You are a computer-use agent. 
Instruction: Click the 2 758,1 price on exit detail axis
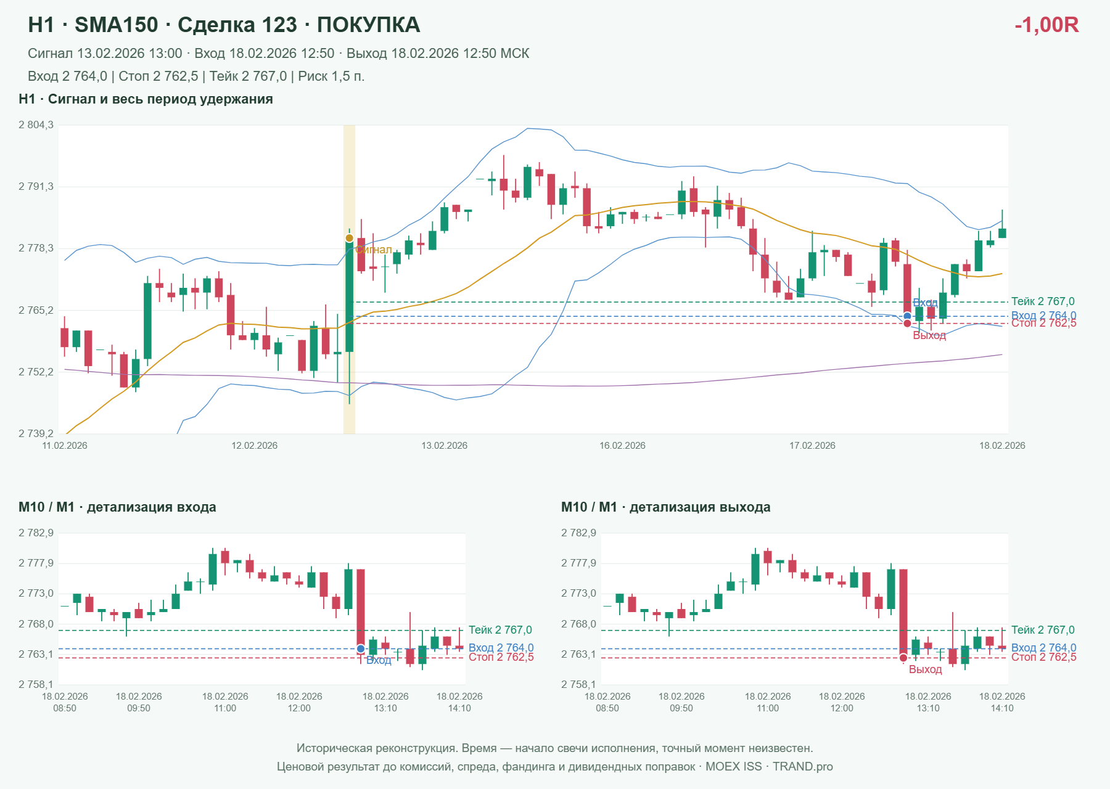point(578,685)
